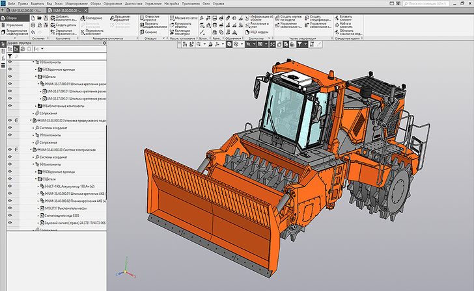Toggle eye for Звуковой сигнал row

click(10, 223)
